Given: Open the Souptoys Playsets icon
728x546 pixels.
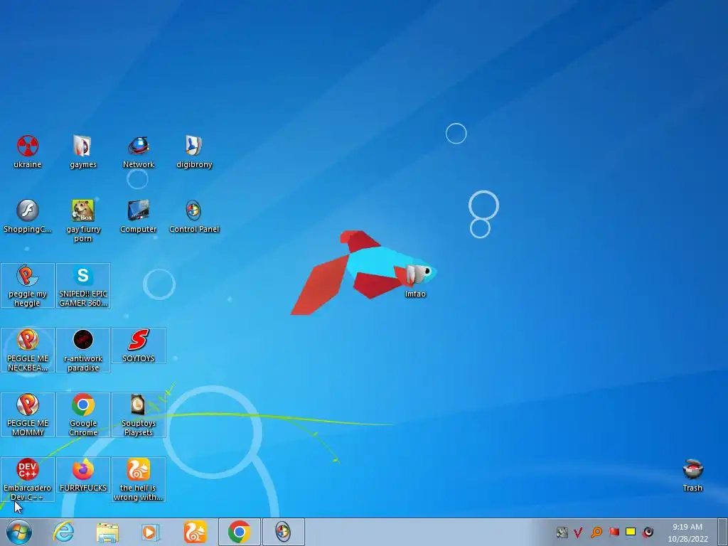Looking at the screenshot, I should tap(139, 414).
